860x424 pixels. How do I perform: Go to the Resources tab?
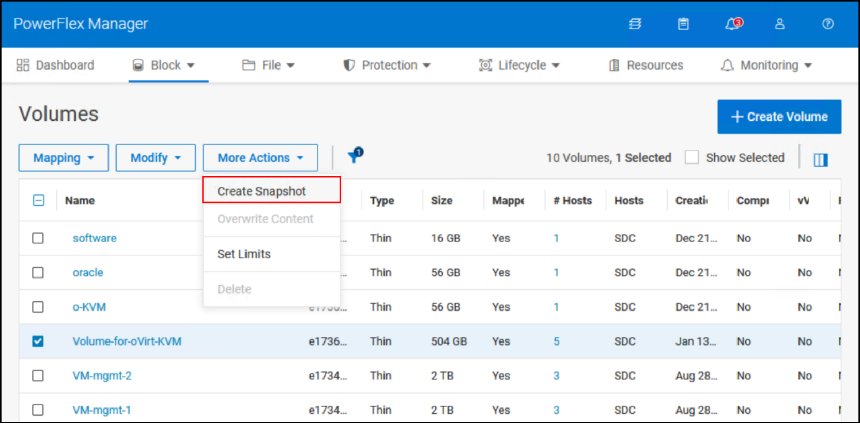point(646,65)
